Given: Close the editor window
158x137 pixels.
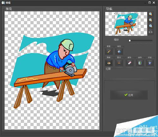Looking at the screenshot, I should (154, 3).
